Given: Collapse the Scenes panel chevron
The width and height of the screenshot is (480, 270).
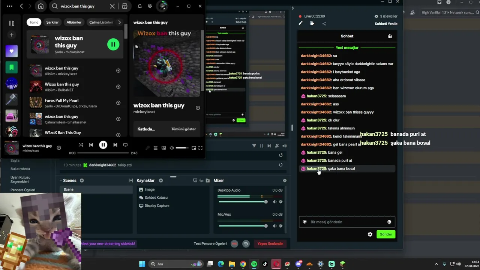Looking at the screenshot, I should (x=61, y=180).
